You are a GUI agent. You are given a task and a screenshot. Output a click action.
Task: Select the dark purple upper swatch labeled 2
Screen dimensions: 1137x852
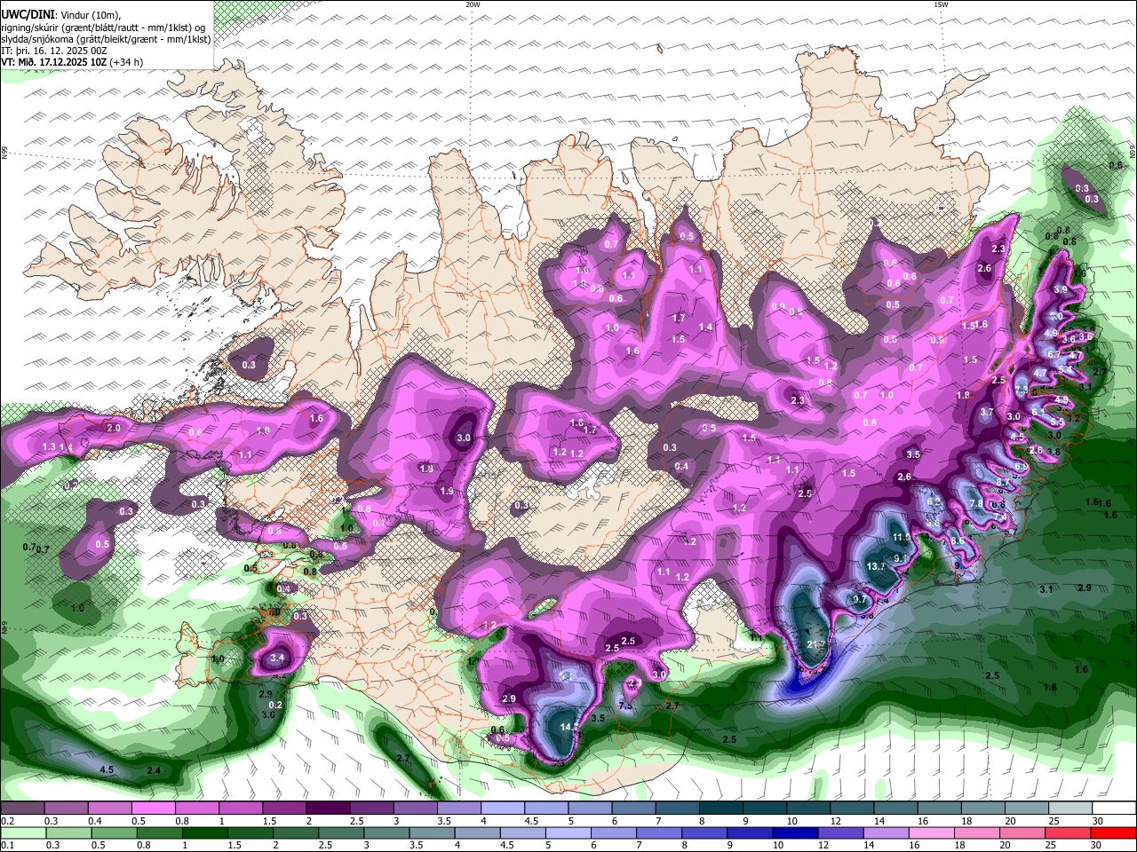point(329,809)
